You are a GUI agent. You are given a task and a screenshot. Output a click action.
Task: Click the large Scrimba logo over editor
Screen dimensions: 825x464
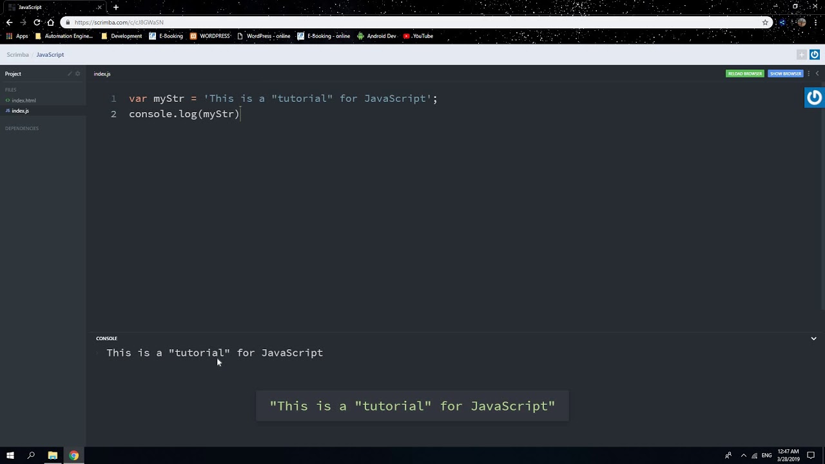point(815,97)
